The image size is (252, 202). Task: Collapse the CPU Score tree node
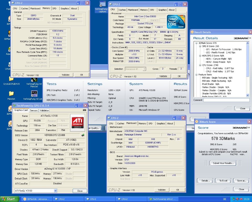[200, 65]
